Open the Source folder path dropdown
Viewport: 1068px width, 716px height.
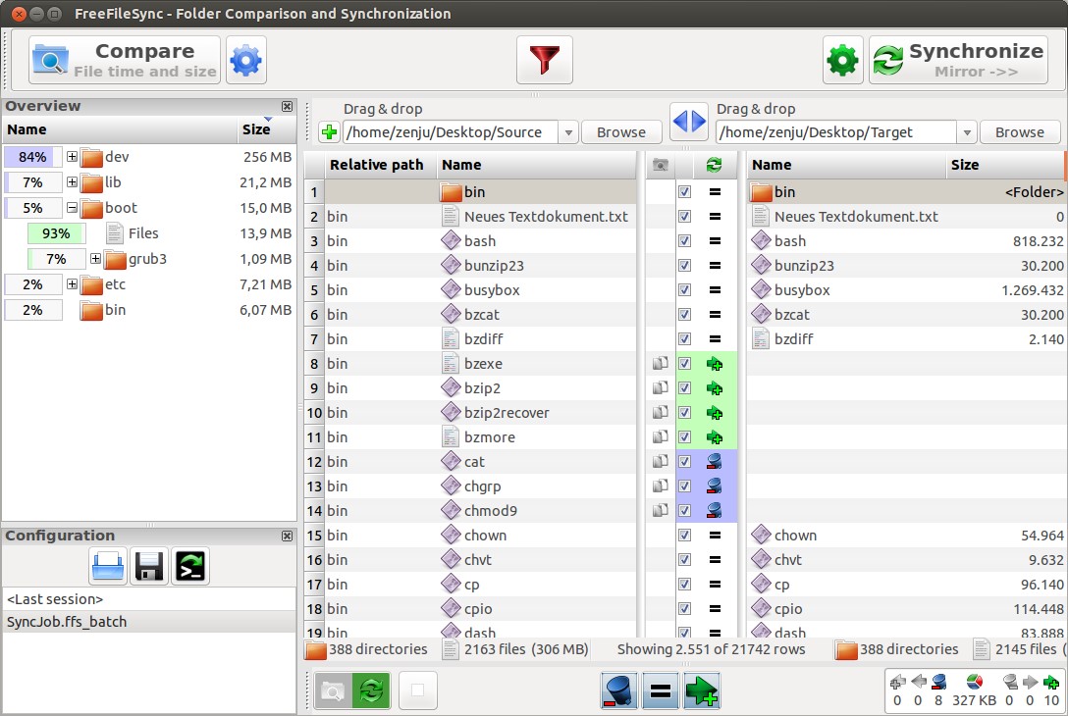(567, 132)
